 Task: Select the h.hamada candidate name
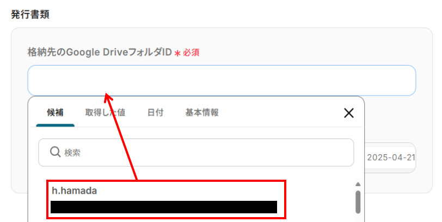(x=75, y=191)
